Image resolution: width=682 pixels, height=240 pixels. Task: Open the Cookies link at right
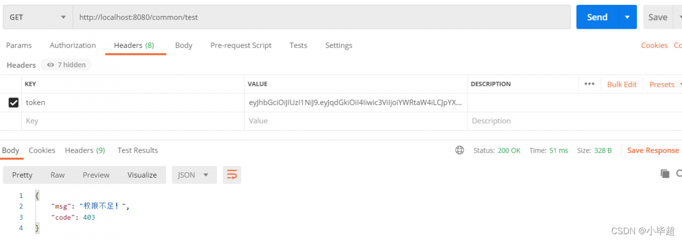click(x=654, y=45)
